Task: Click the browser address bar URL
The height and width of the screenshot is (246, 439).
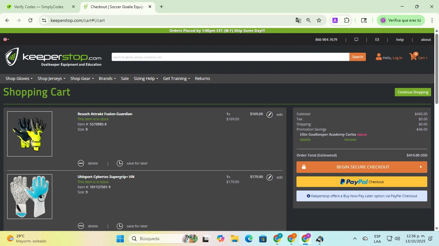Action: [x=78, y=20]
